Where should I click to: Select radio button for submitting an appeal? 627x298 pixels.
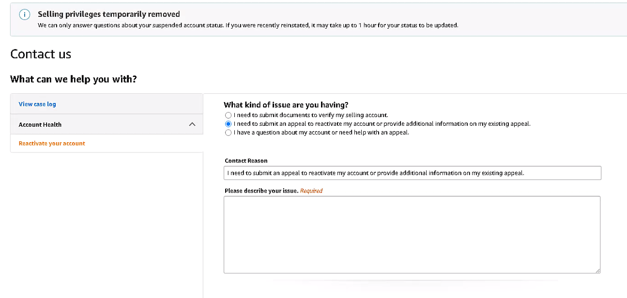coord(228,124)
